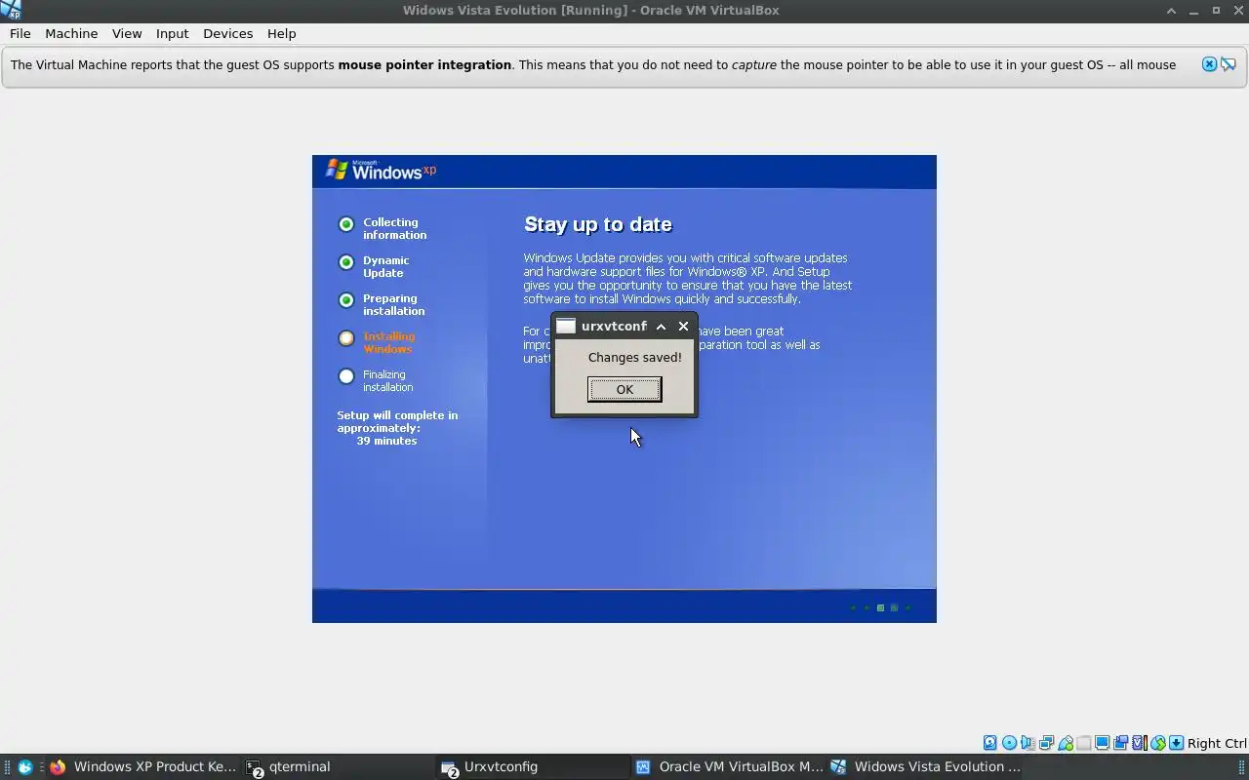Click the "Stay up to date" heading
This screenshot has width=1249, height=780.
(598, 224)
